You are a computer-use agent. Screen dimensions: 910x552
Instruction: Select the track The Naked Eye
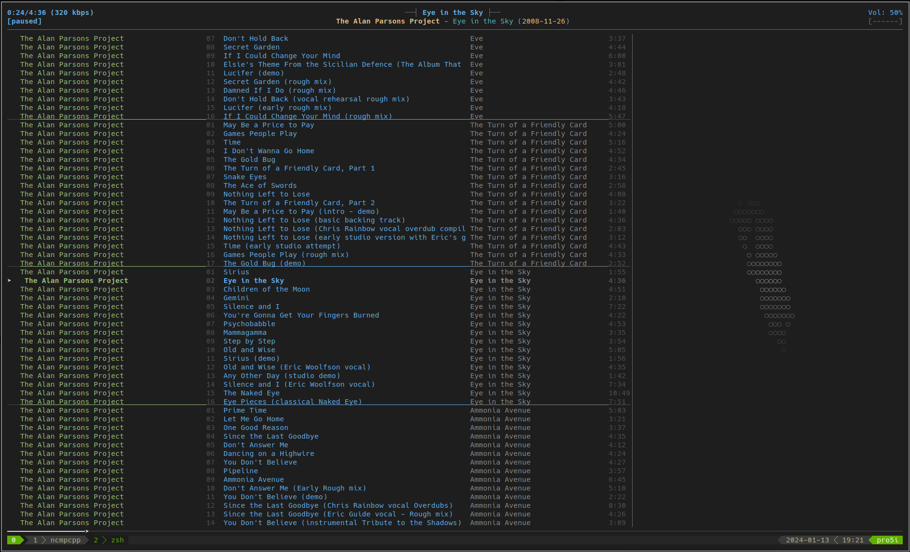[x=251, y=393]
